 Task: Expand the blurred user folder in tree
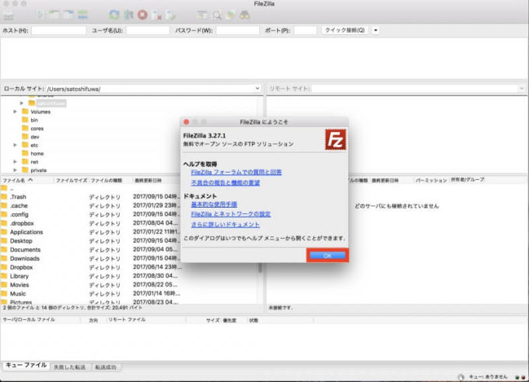(22, 103)
